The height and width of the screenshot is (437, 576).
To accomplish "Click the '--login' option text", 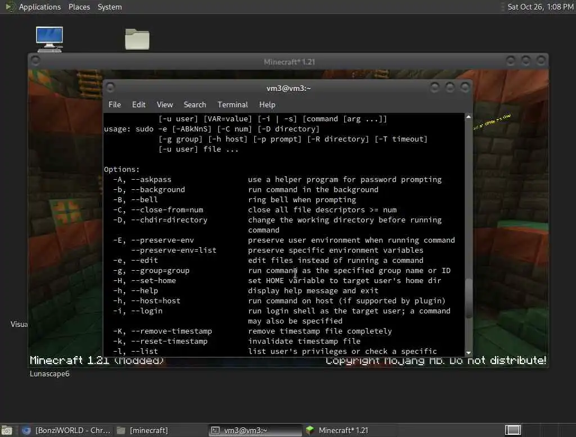I will tap(147, 311).
